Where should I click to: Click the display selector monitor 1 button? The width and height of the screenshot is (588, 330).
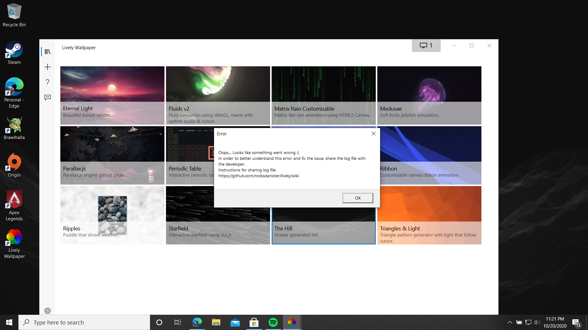[x=426, y=46]
